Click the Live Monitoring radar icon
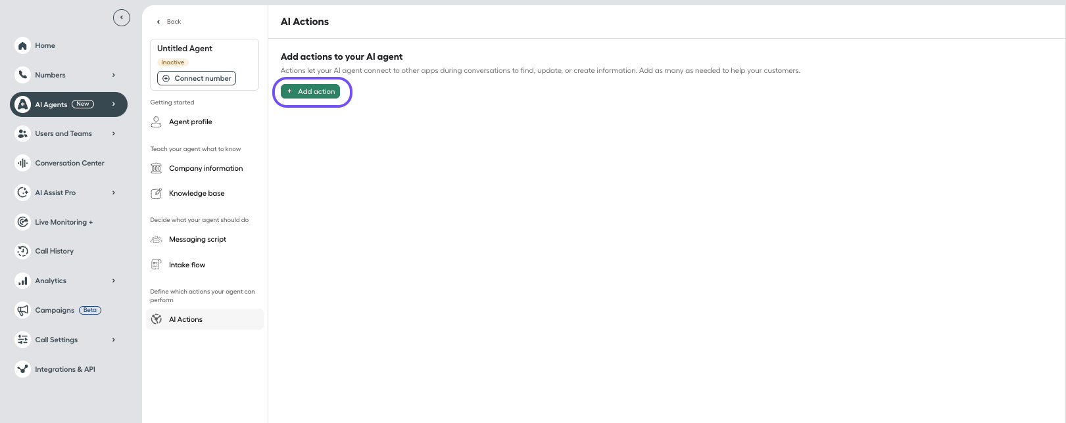 [23, 222]
